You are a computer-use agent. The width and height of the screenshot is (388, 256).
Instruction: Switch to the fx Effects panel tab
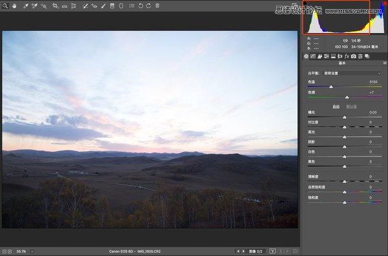(x=347, y=56)
